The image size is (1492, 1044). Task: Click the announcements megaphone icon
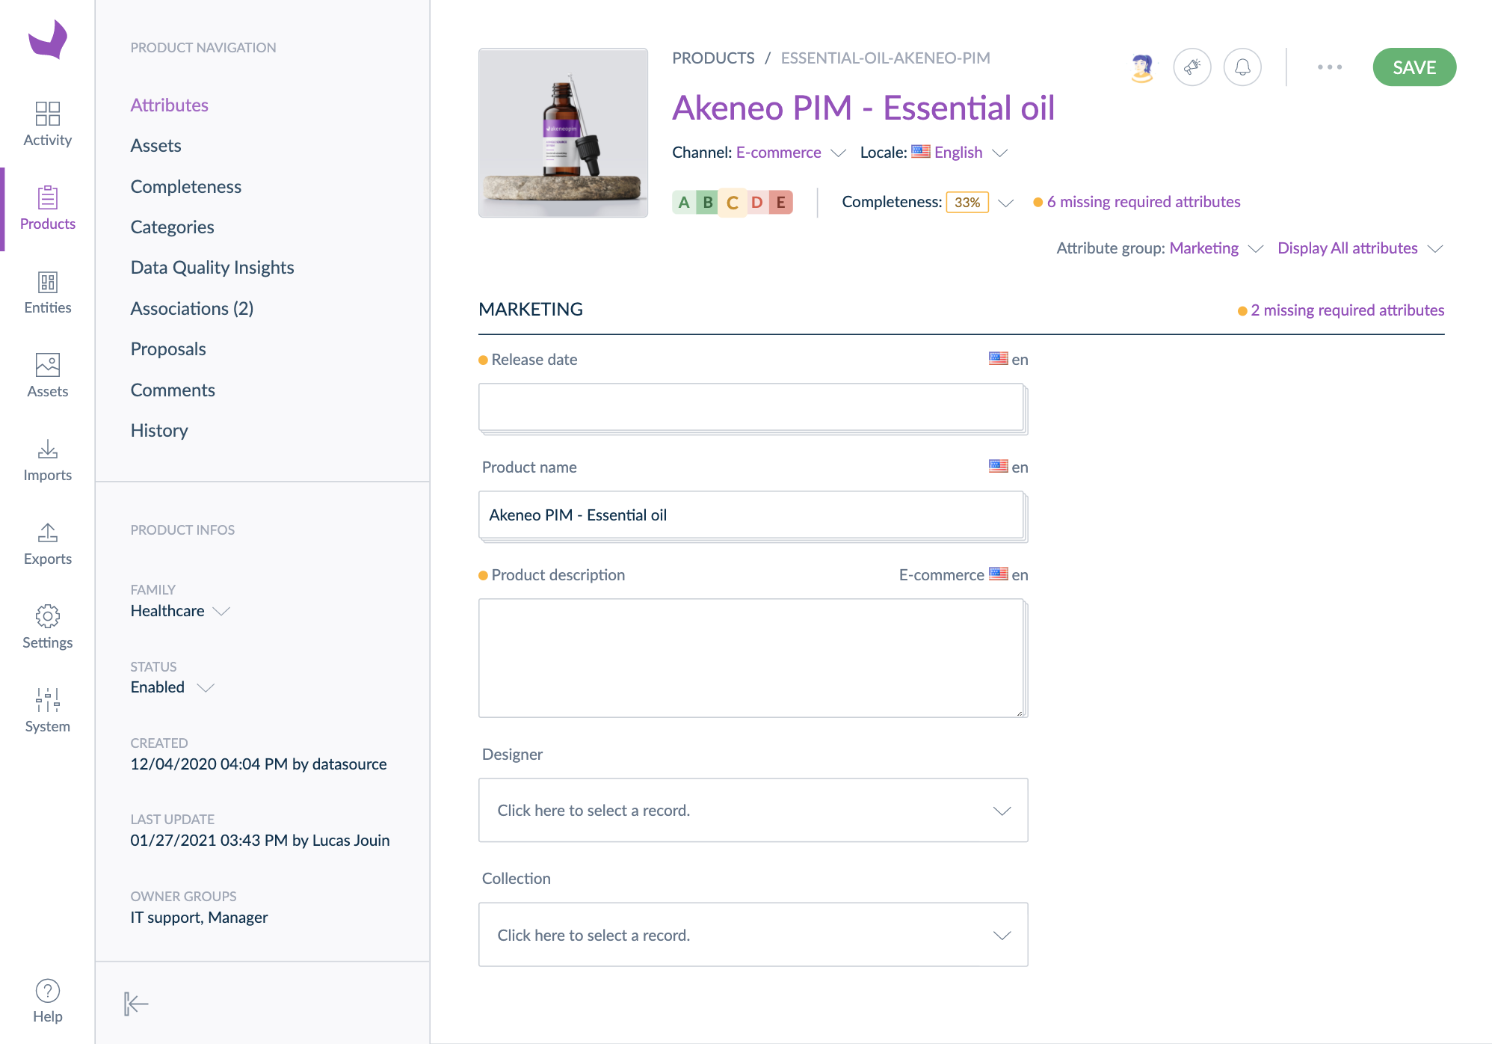(x=1192, y=67)
